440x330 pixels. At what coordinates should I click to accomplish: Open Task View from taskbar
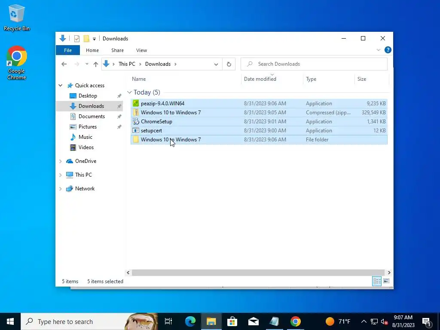(168, 321)
